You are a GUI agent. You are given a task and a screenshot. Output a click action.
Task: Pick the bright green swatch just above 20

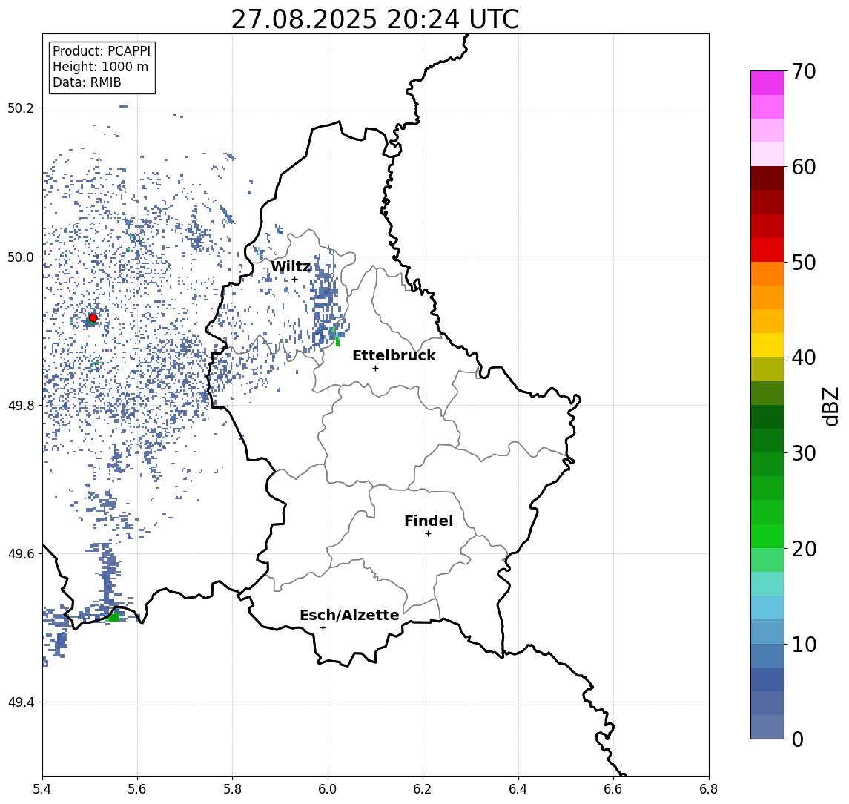pos(767,536)
